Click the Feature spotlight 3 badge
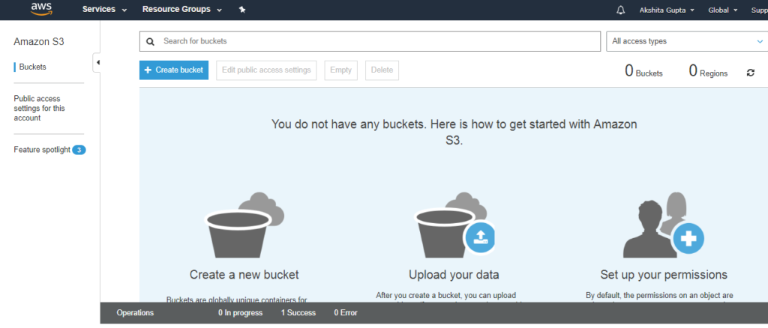Screen dimensions: 768x328 pyautogui.click(x=79, y=150)
